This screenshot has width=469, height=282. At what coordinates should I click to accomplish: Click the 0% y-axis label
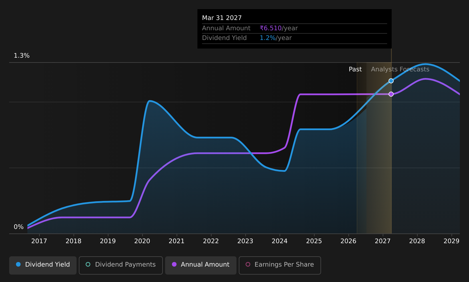19,227
